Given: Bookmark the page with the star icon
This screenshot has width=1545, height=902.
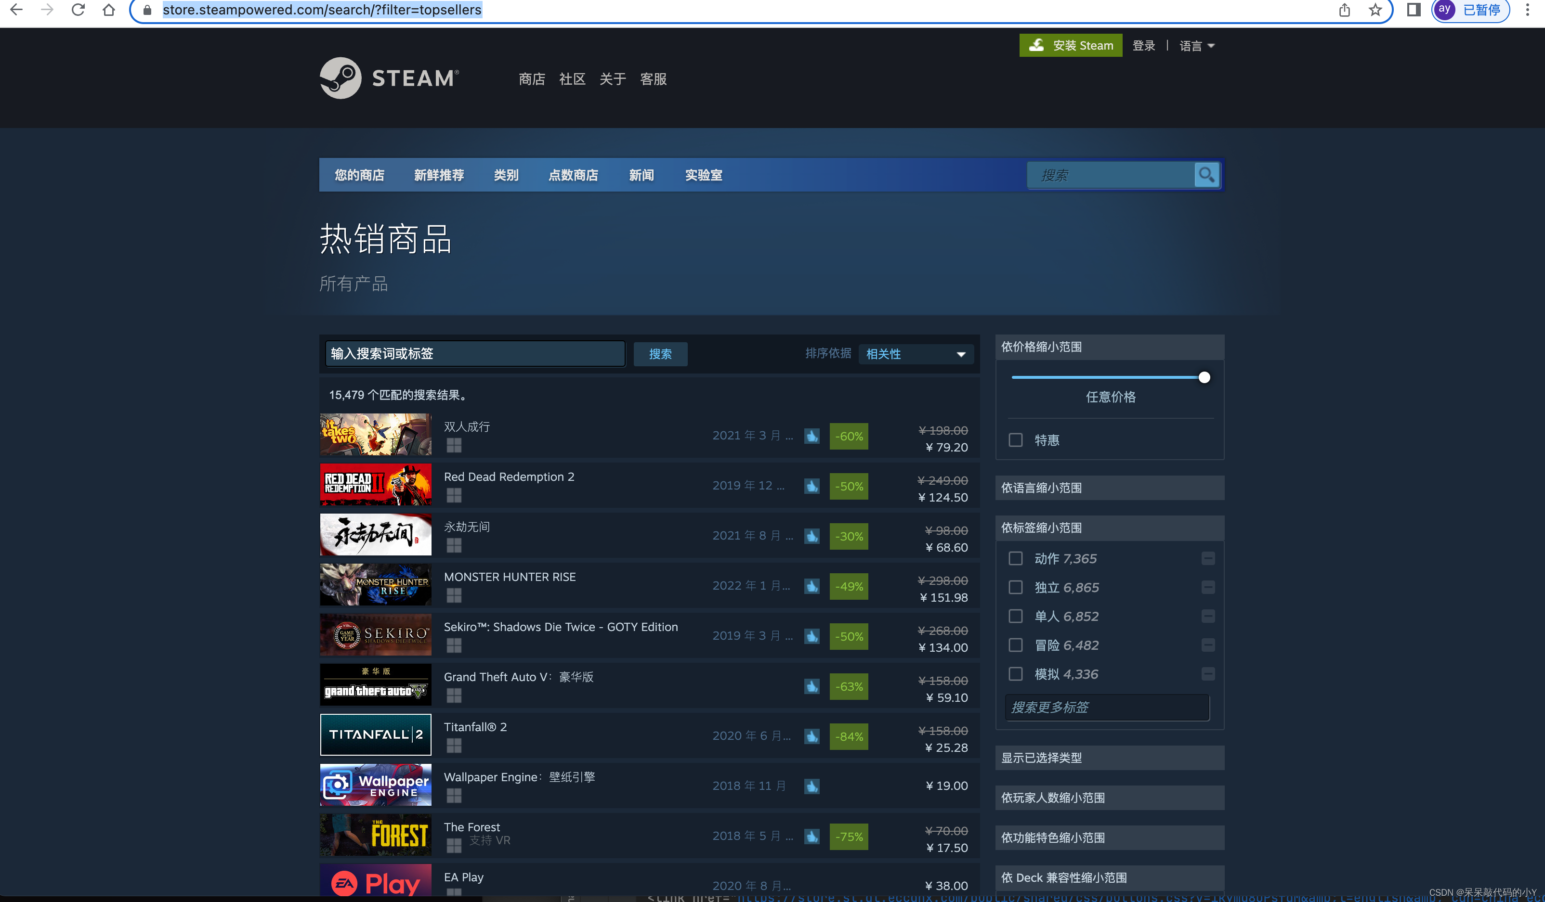Looking at the screenshot, I should coord(1375,10).
